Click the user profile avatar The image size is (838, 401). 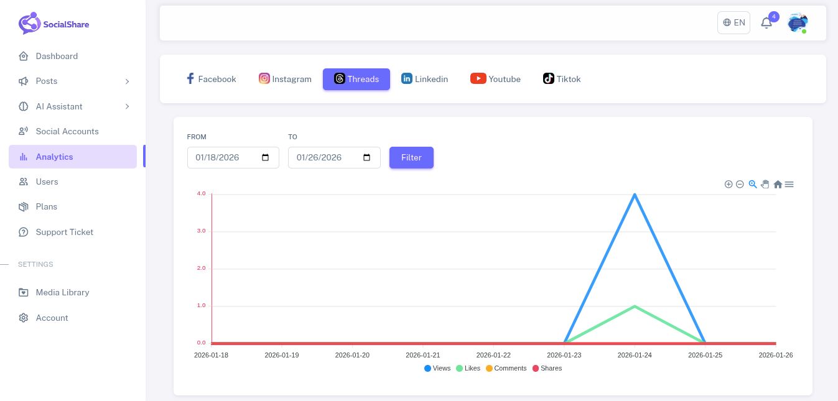coord(797,23)
